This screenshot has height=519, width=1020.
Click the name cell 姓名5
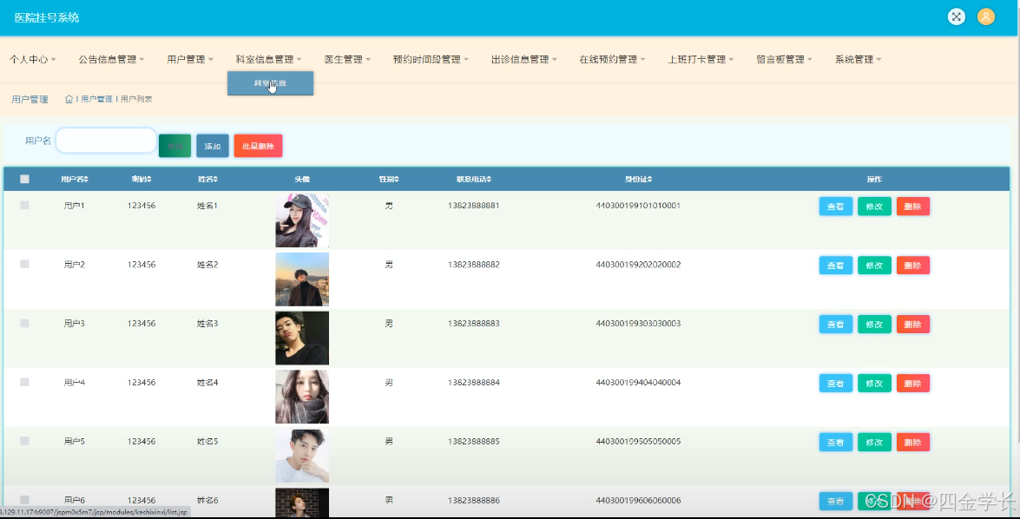tap(207, 441)
